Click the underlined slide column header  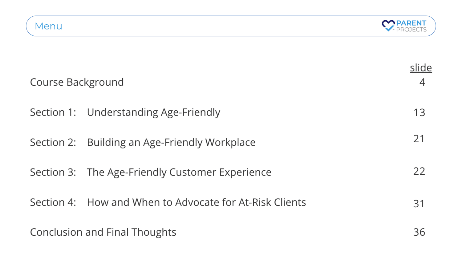point(421,68)
